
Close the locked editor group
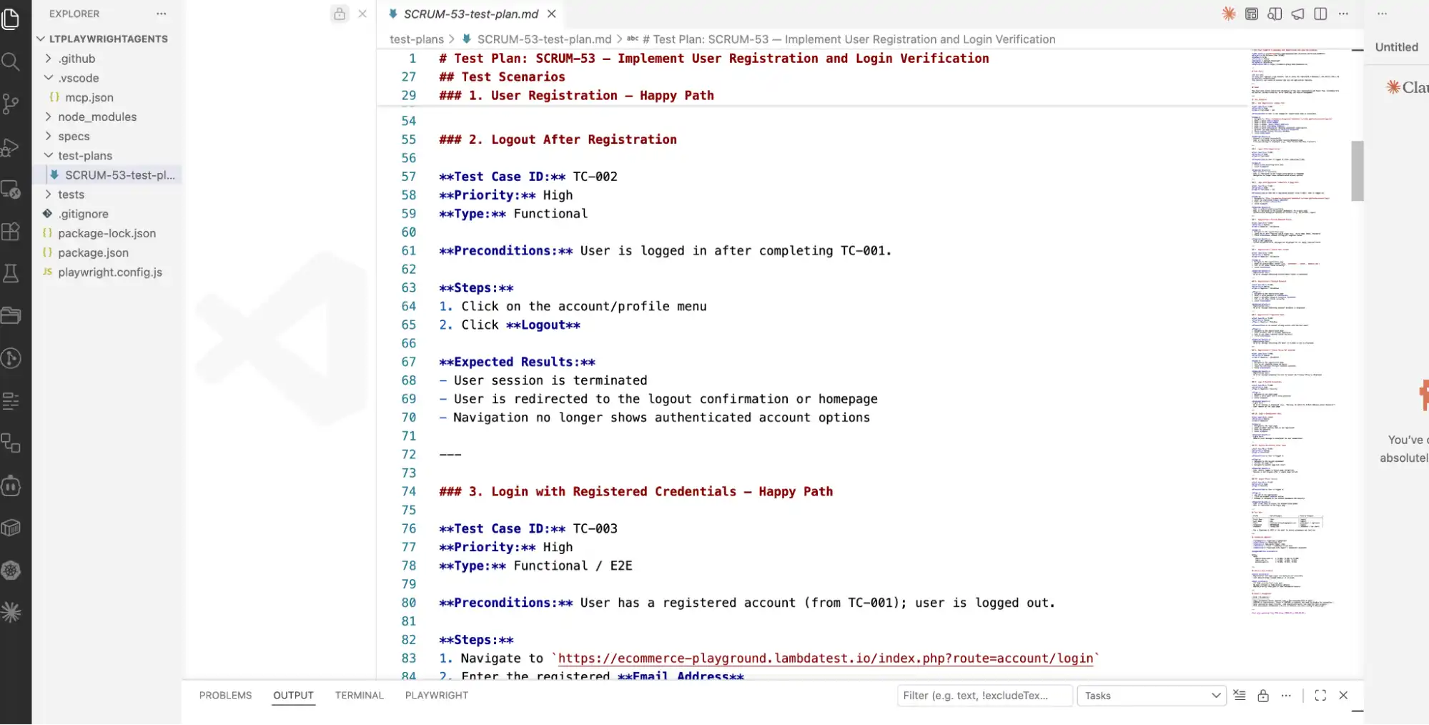tap(362, 14)
